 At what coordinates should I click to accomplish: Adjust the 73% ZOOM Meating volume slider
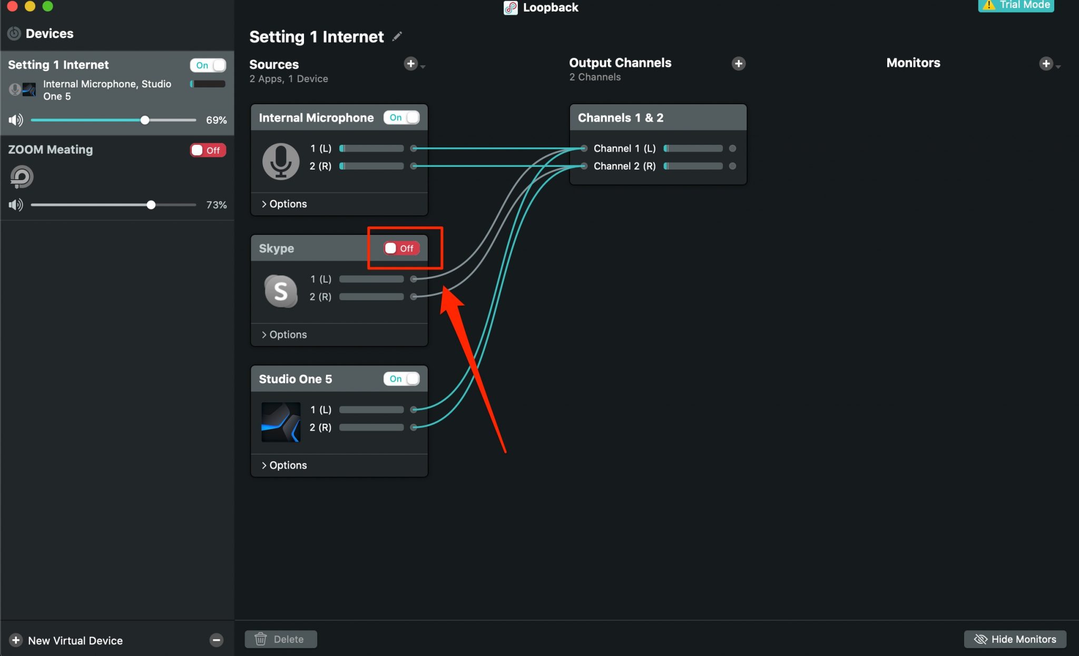[x=152, y=205]
